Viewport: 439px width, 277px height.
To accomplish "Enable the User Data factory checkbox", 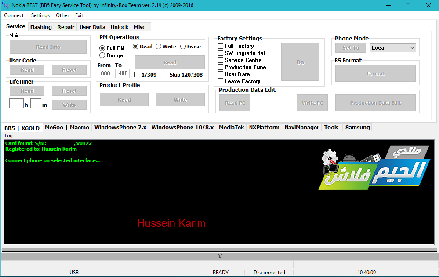I will pyautogui.click(x=220, y=74).
